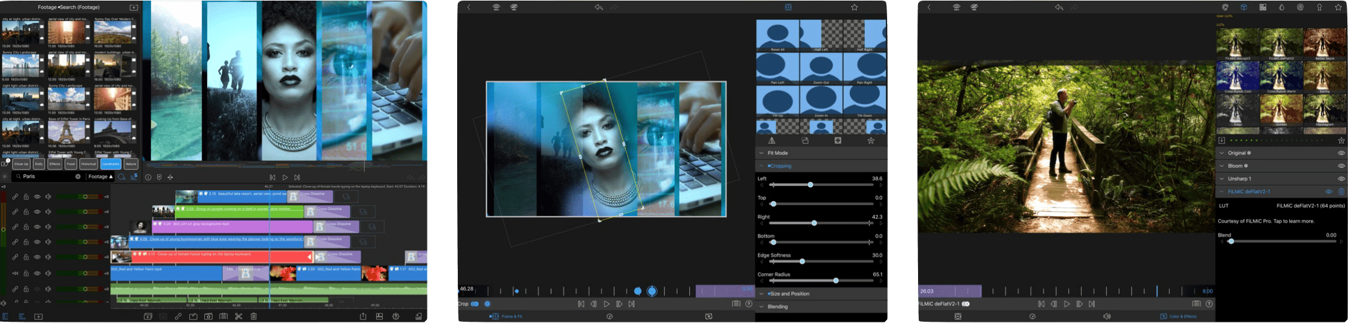
Task: Toggle the Crop switch on
Action: pyautogui.click(x=475, y=304)
